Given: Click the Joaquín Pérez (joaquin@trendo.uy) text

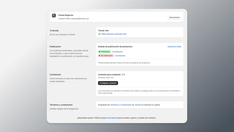Looking at the screenshot, I should [x=73, y=18].
